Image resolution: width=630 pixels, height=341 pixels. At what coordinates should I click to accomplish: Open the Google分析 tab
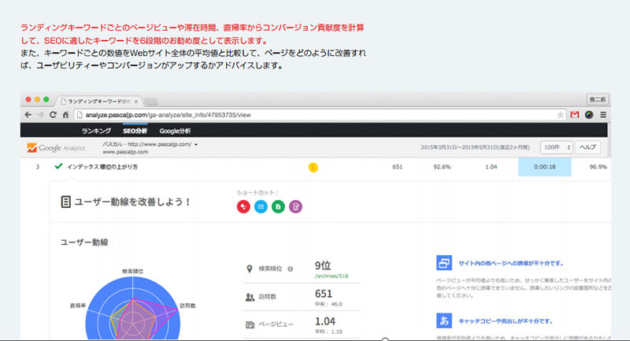tap(175, 131)
